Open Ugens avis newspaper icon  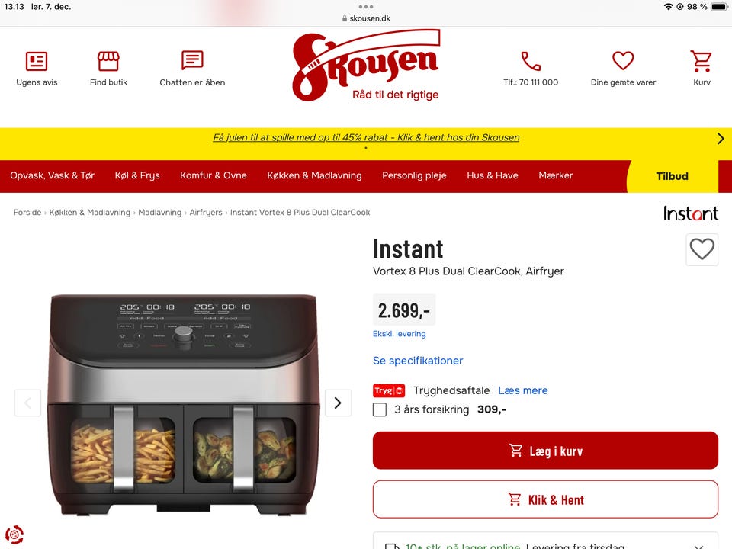point(37,61)
